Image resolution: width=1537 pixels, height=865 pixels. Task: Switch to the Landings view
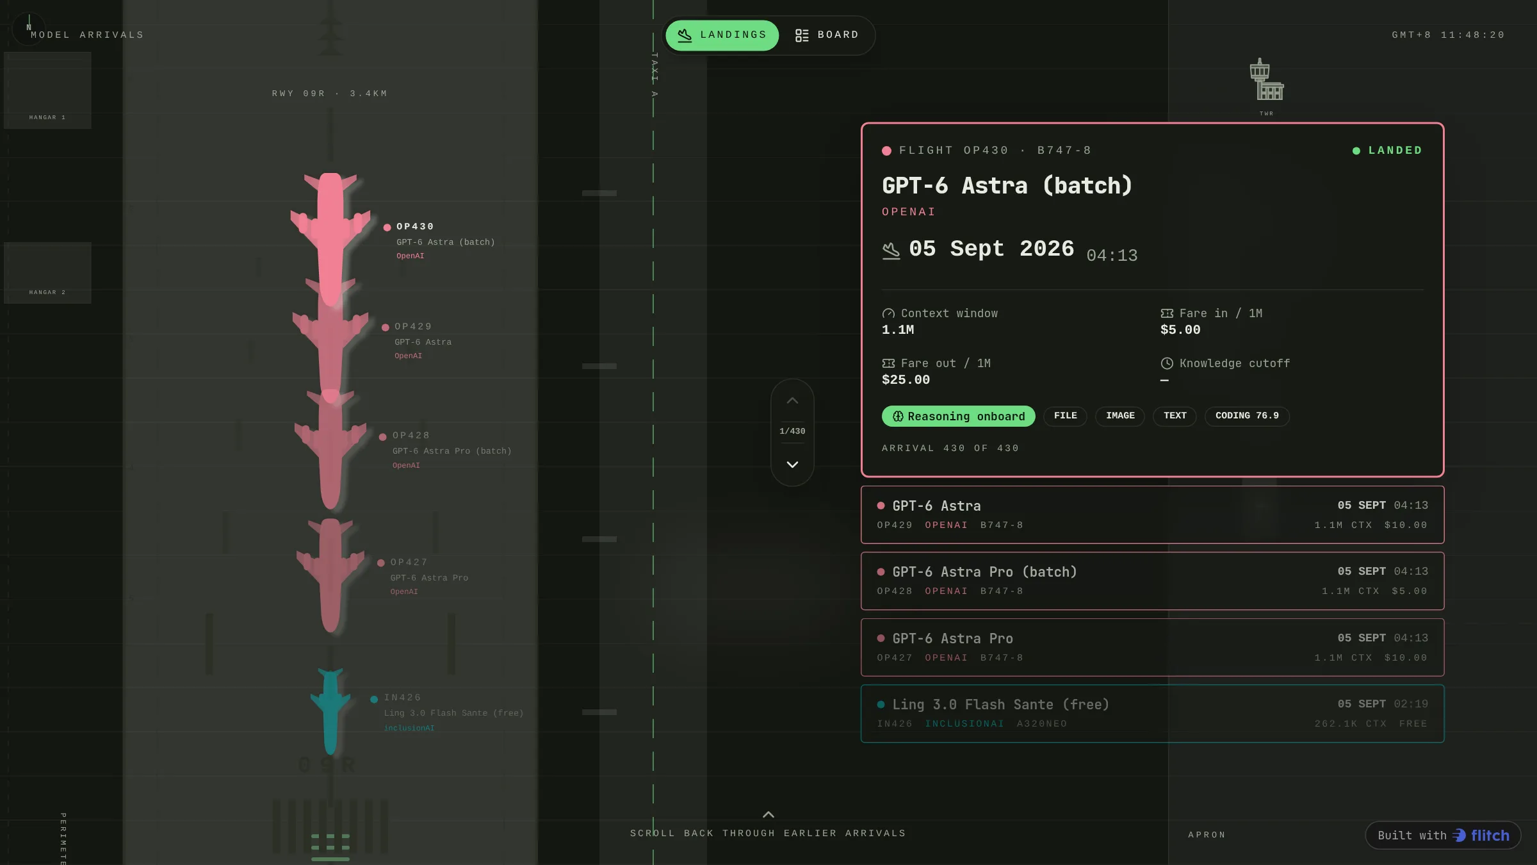[x=722, y=35]
